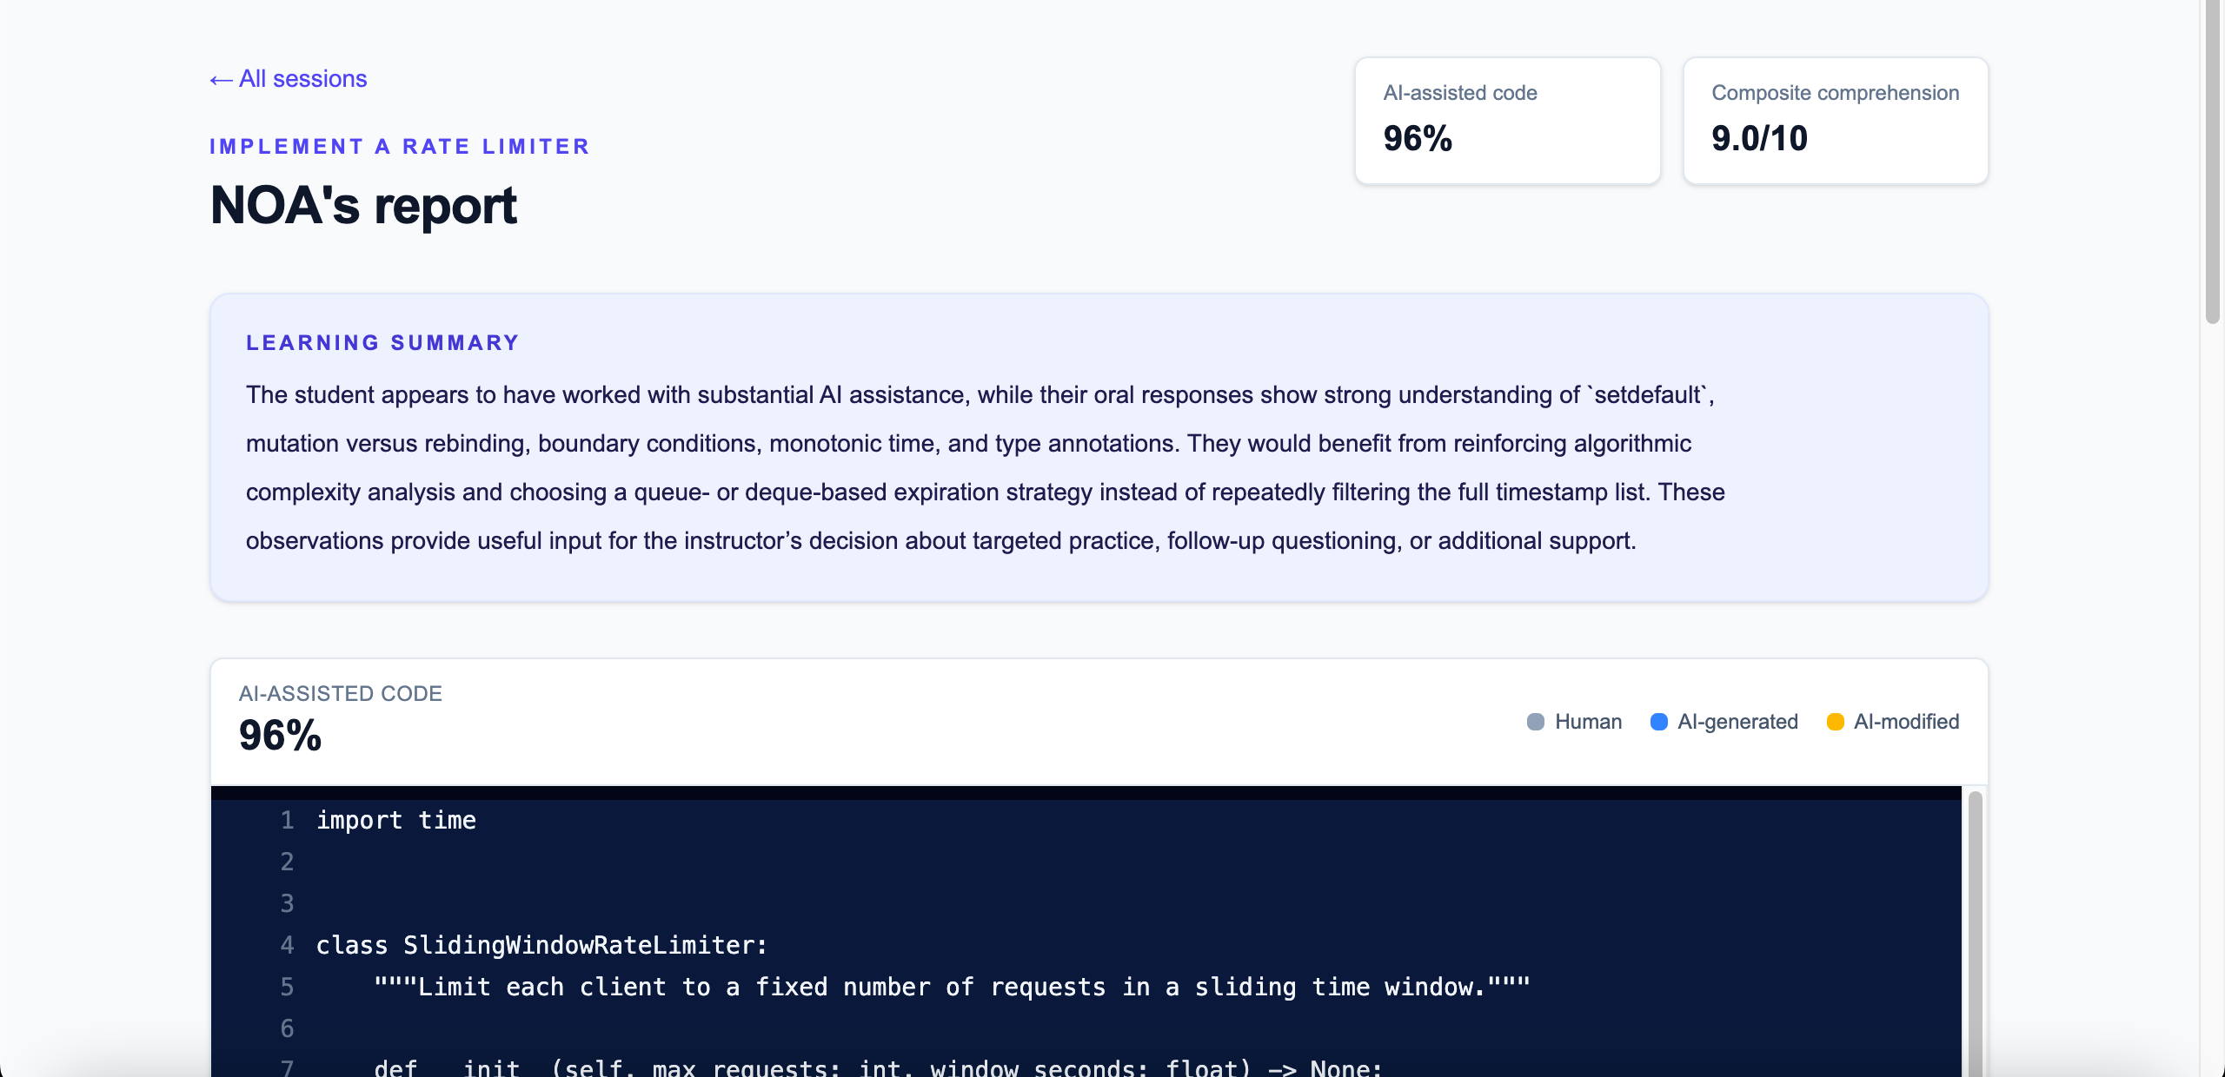Click the grey Human legend dot

[x=1536, y=722]
